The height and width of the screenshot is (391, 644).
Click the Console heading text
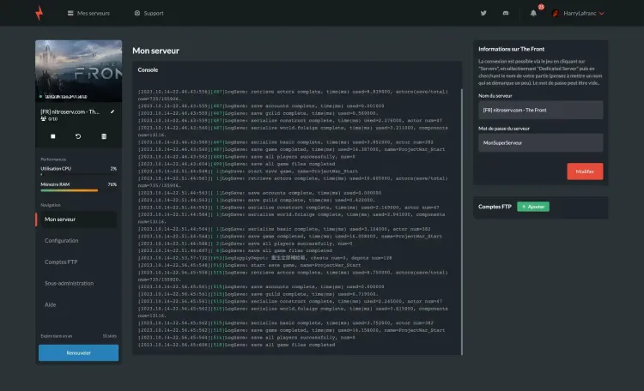click(x=148, y=70)
